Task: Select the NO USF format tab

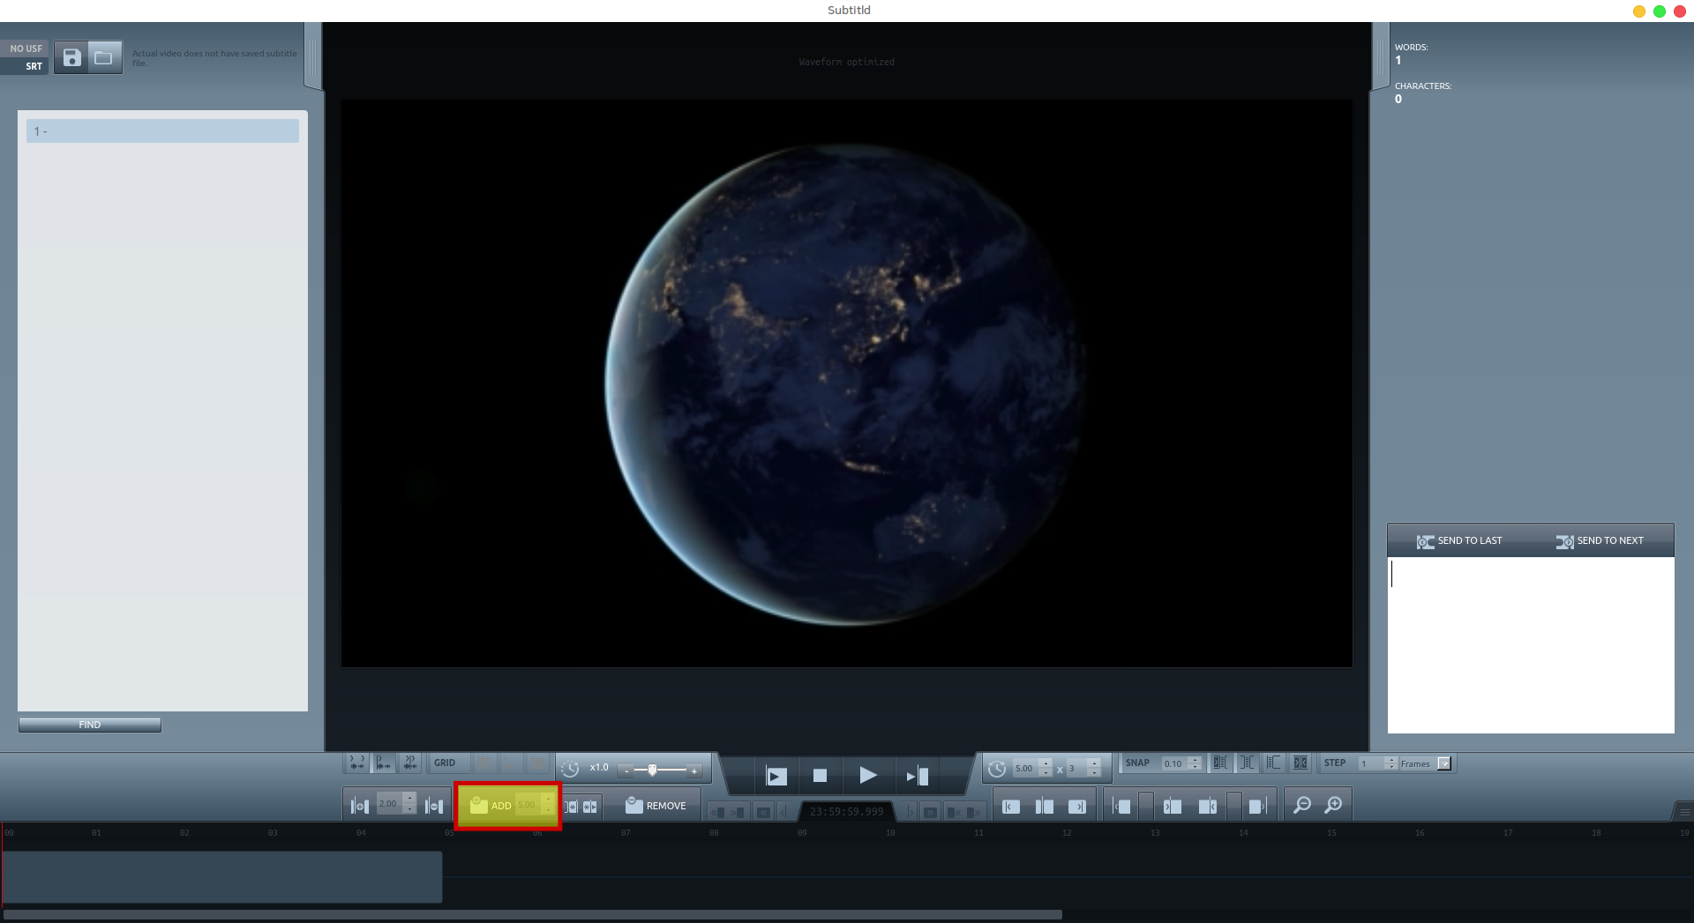Action: click(26, 48)
